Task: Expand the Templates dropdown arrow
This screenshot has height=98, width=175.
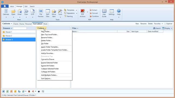Action: pos(77,10)
